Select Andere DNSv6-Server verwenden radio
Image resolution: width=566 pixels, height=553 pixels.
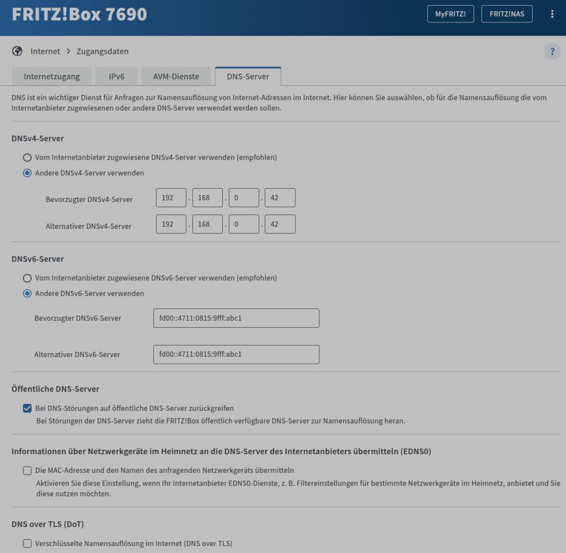tap(27, 294)
